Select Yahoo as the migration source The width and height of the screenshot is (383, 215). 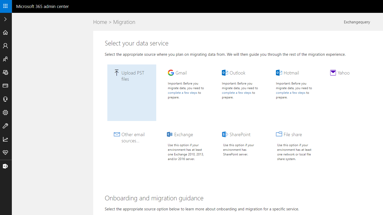[x=343, y=73]
